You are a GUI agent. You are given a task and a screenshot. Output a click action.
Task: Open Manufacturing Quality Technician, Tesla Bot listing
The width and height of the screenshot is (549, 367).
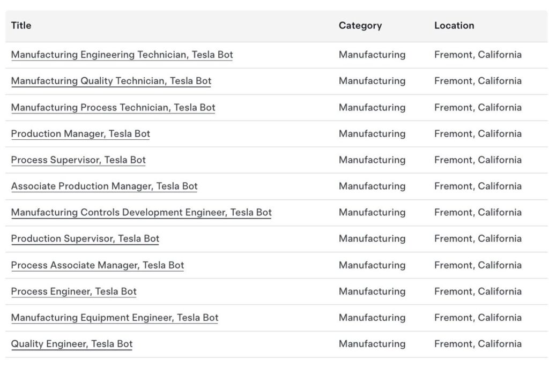[111, 81]
